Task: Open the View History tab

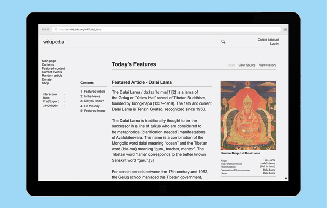Action: 267,65
